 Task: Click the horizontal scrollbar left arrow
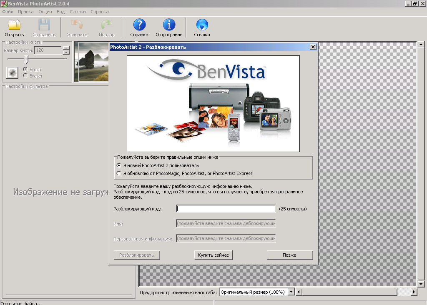(299, 292)
